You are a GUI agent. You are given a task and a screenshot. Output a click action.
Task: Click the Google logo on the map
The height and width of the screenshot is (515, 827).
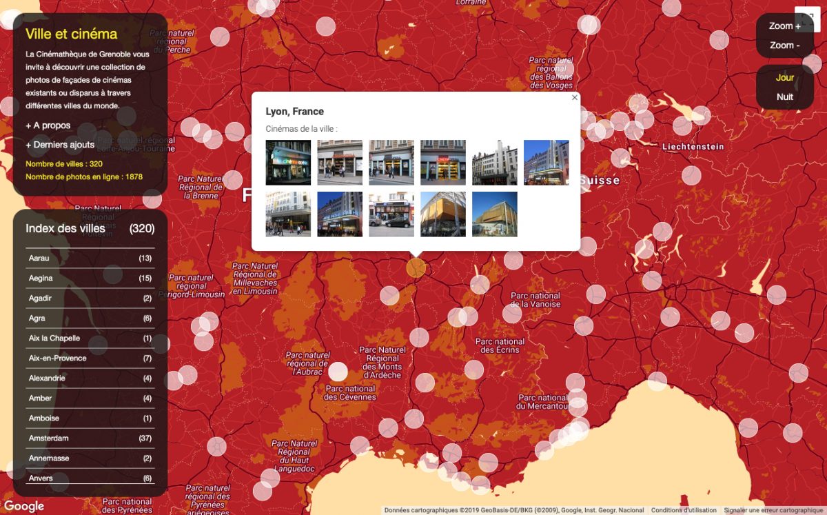(x=24, y=507)
